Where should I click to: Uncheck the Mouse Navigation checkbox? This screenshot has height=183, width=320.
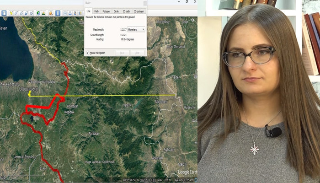point(88,53)
